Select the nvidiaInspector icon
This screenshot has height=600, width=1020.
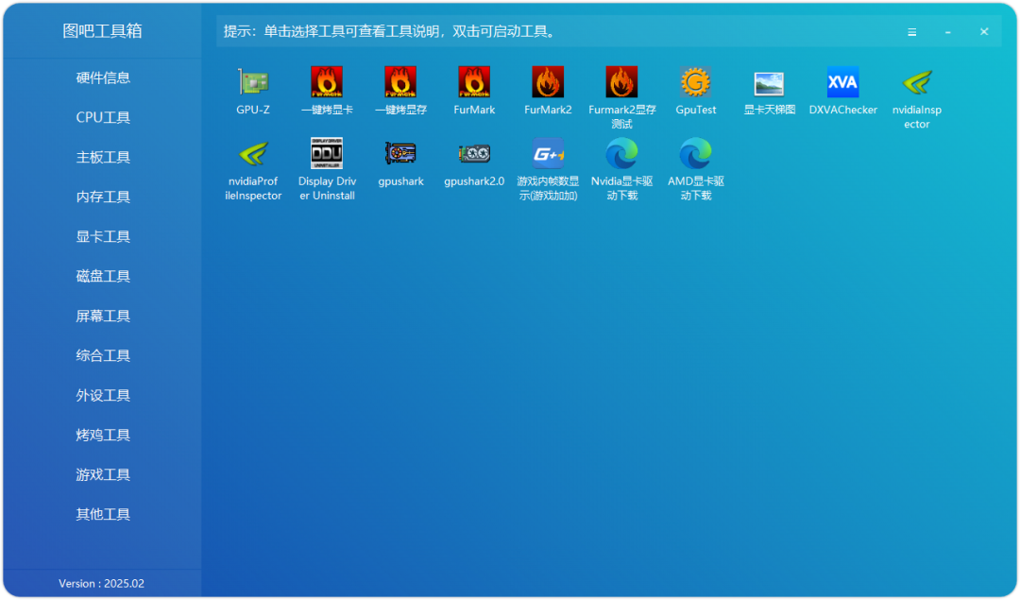(x=916, y=82)
